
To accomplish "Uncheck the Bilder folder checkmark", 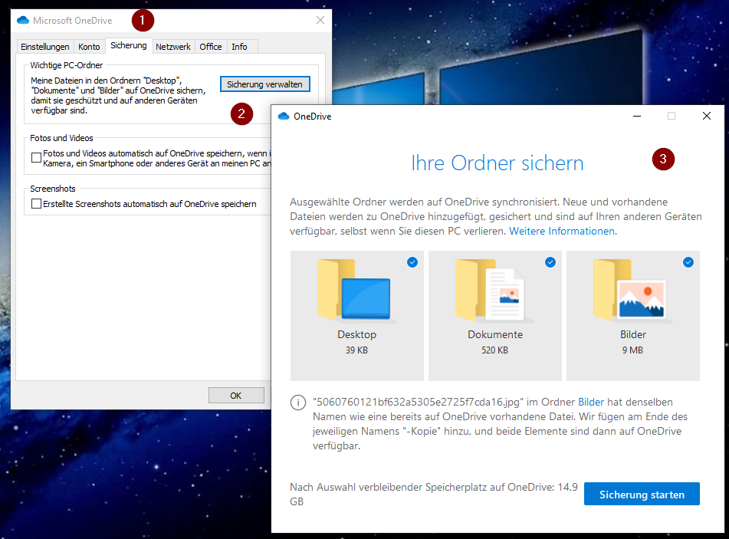I will [x=688, y=262].
